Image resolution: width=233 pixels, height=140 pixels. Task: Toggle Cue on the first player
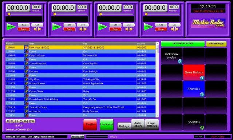37,25
